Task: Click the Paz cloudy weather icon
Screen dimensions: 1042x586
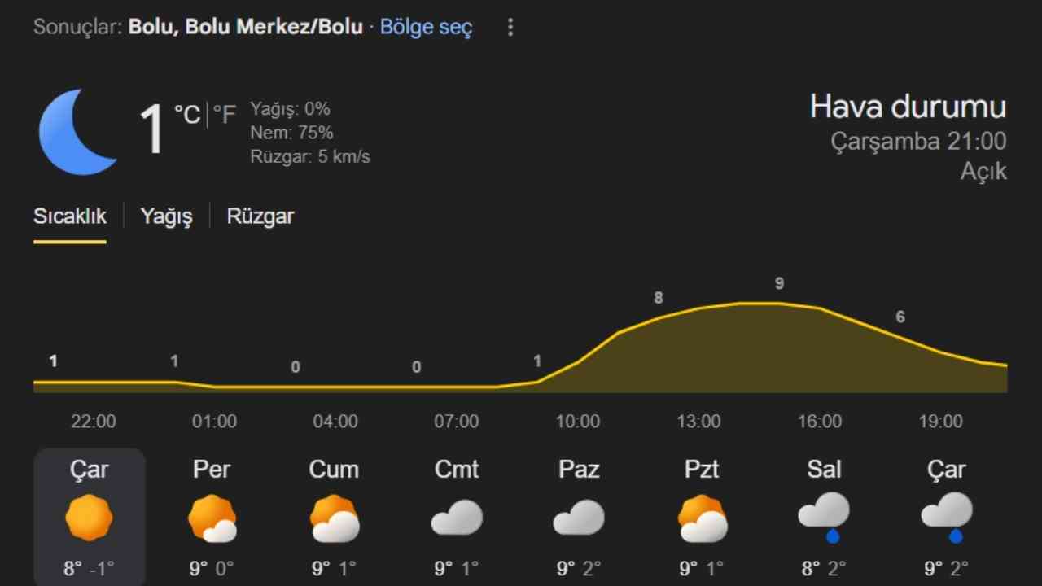Action: coord(579,518)
